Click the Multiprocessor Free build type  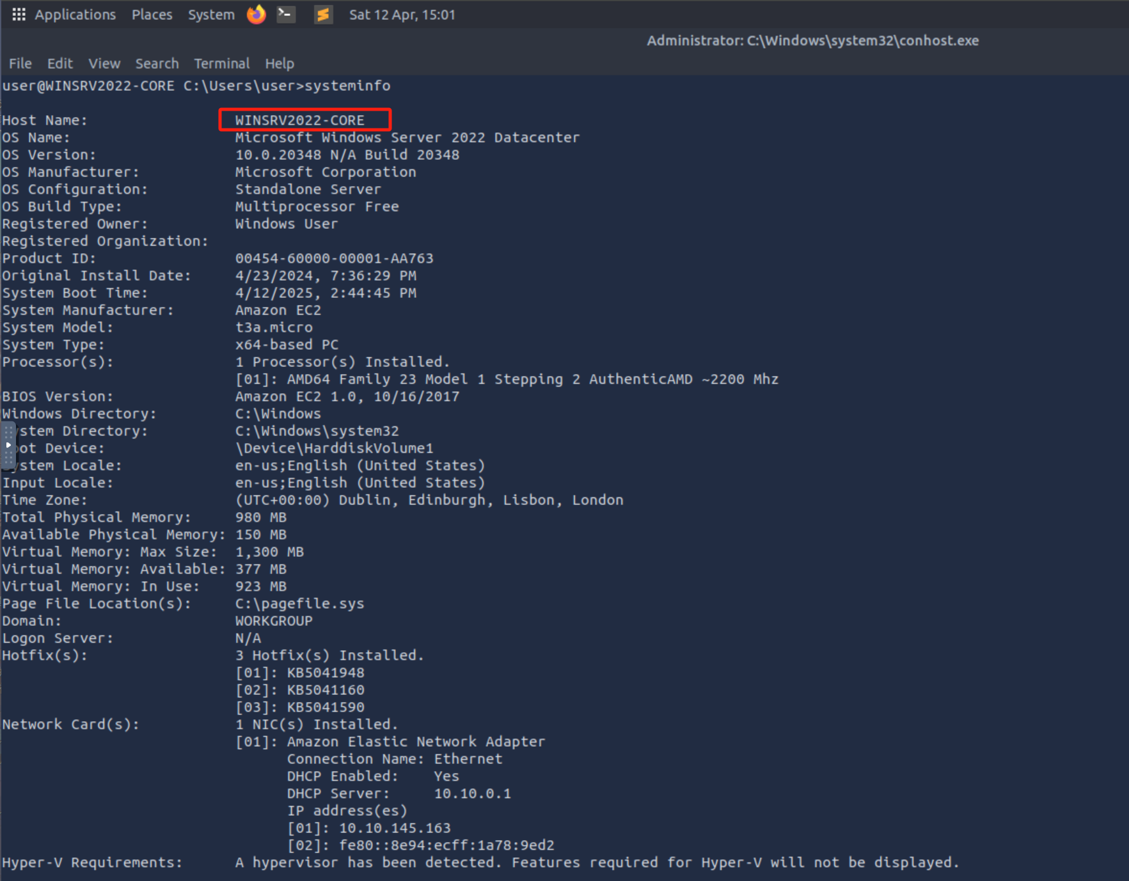pos(317,207)
